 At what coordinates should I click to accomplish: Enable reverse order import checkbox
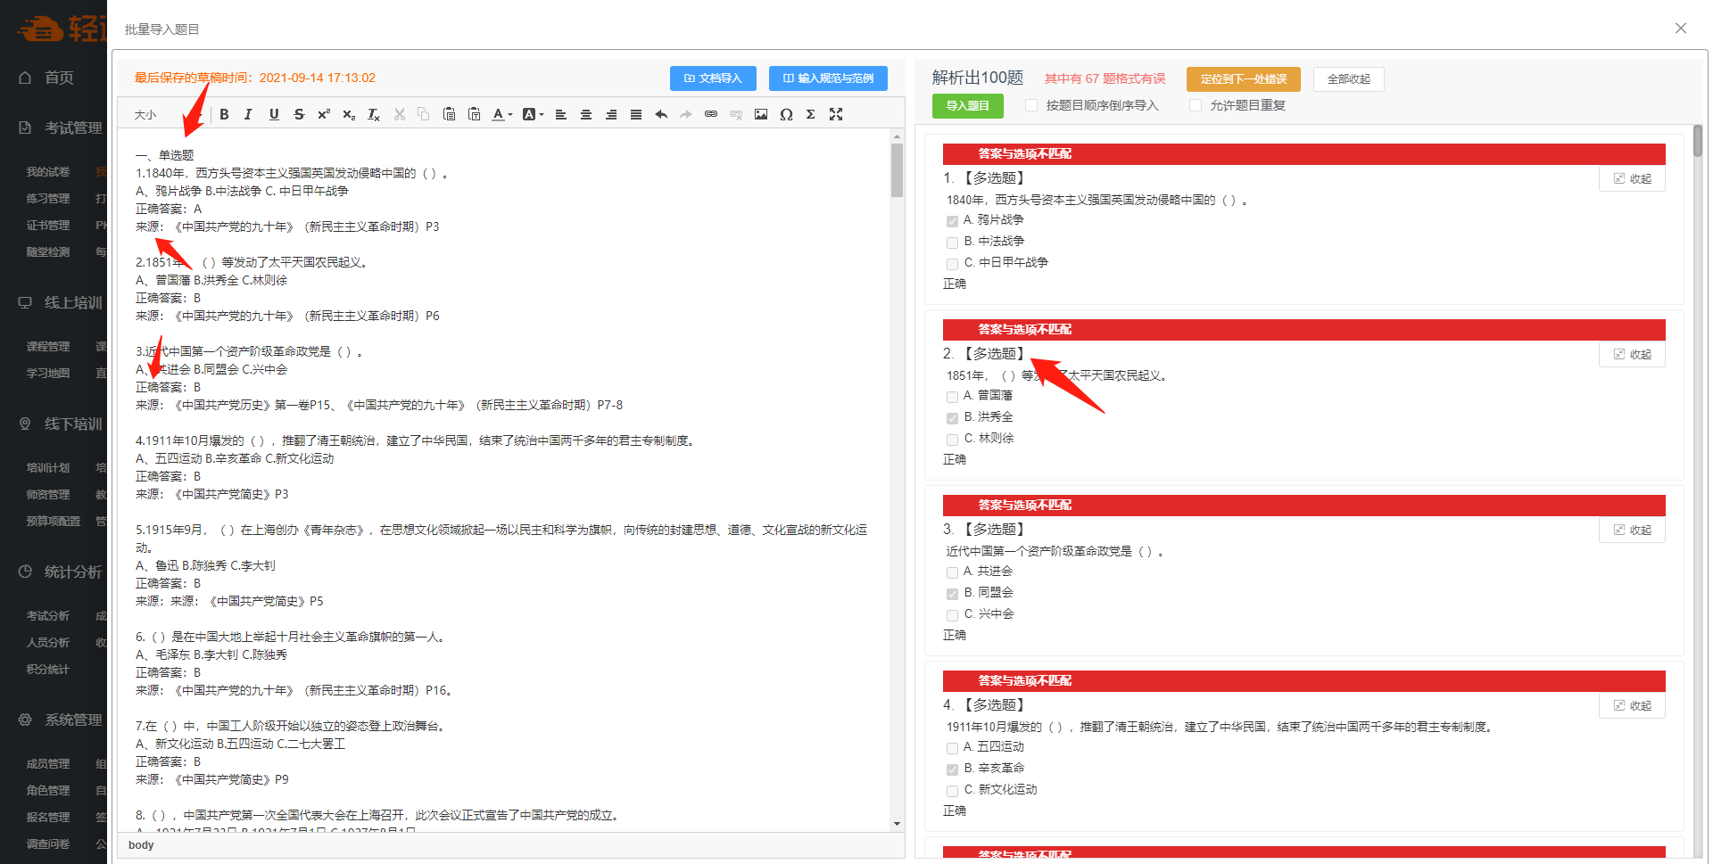(1031, 105)
